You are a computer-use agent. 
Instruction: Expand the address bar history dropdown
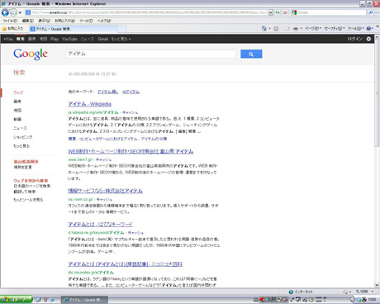coord(270,12)
